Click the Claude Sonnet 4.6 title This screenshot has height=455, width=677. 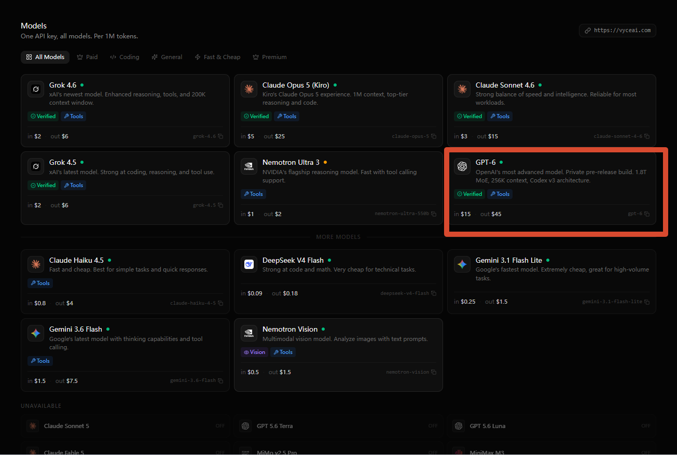(505, 85)
